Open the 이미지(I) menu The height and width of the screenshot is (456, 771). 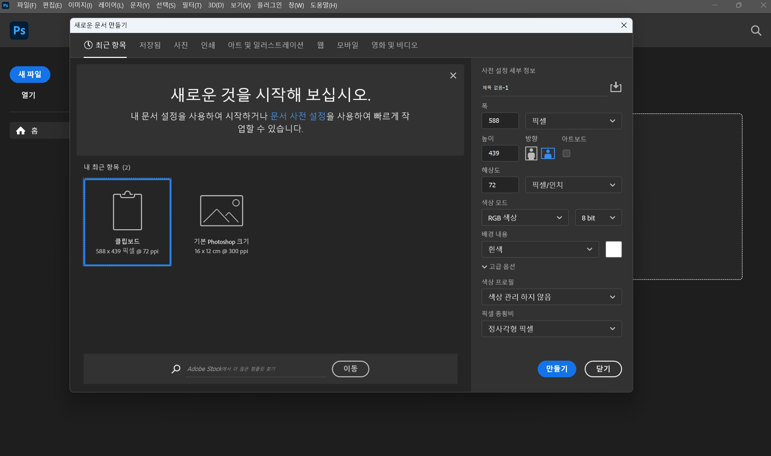click(80, 5)
